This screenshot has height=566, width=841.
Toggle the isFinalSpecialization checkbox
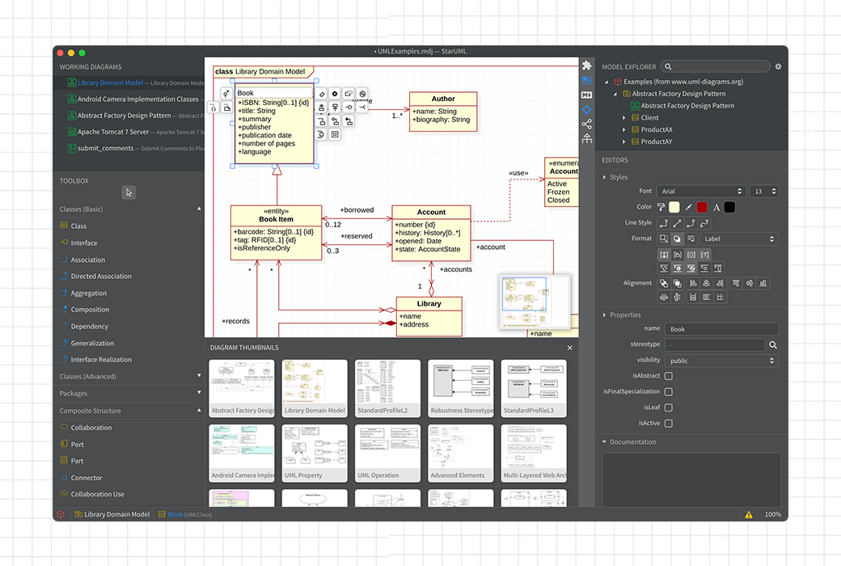pyautogui.click(x=668, y=391)
